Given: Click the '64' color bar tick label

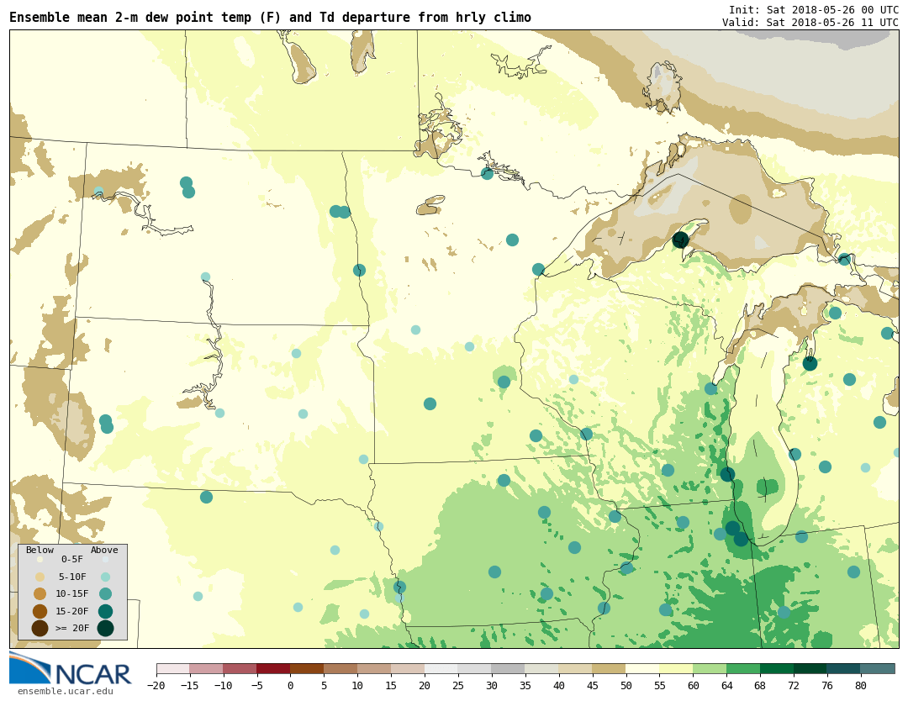Looking at the screenshot, I should pyautogui.click(x=727, y=686).
